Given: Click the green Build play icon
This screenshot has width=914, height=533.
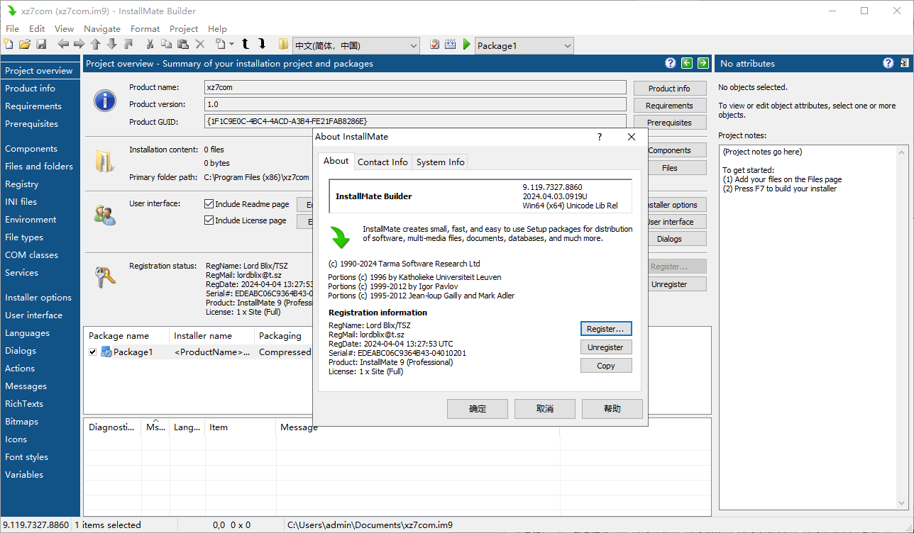Looking at the screenshot, I should pos(466,45).
